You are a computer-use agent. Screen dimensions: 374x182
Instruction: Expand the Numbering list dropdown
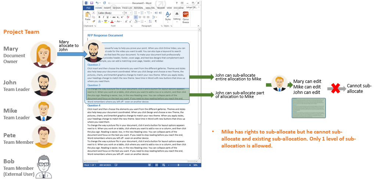tap(145, 13)
